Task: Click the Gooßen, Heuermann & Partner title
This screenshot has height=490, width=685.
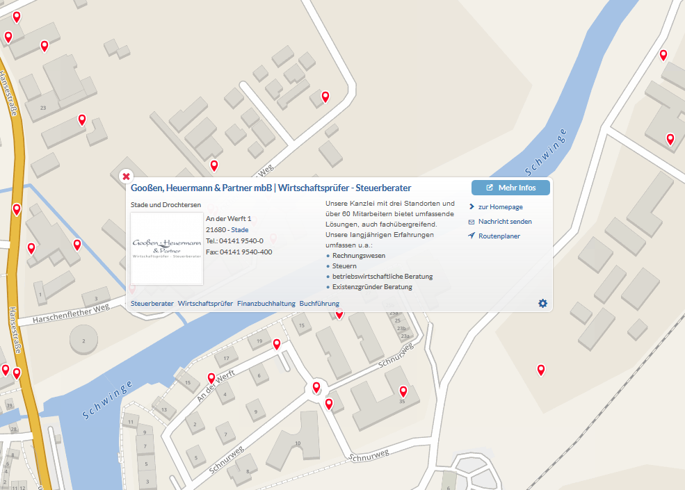Action: [271, 188]
